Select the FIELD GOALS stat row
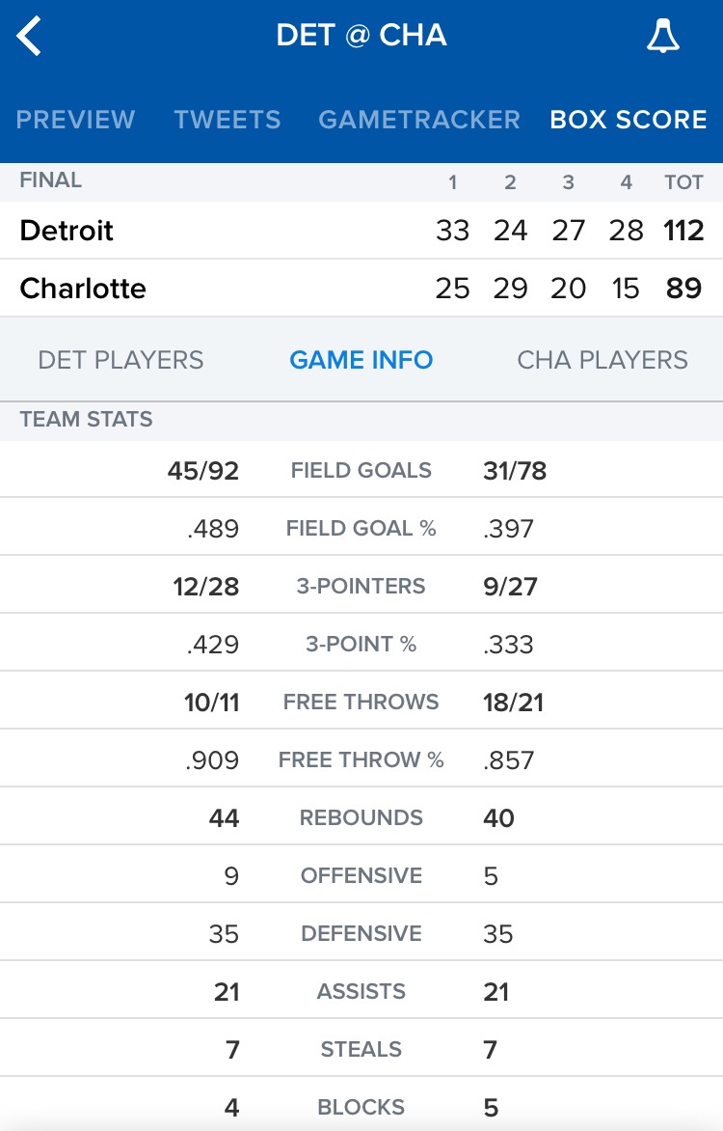 tap(361, 470)
